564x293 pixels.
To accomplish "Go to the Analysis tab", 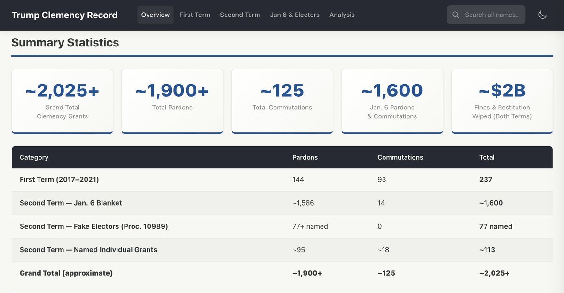I will 342,15.
